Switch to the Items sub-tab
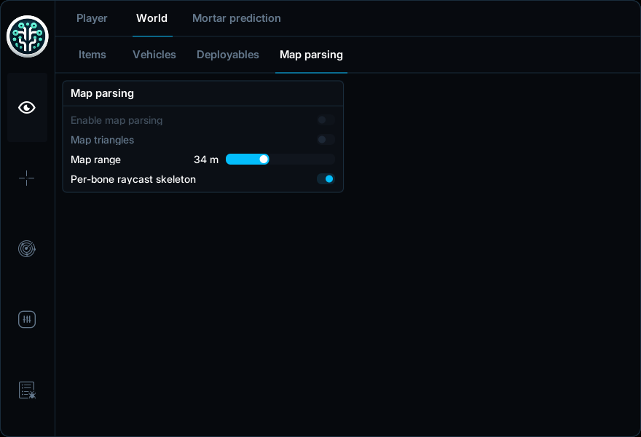 pyautogui.click(x=93, y=55)
